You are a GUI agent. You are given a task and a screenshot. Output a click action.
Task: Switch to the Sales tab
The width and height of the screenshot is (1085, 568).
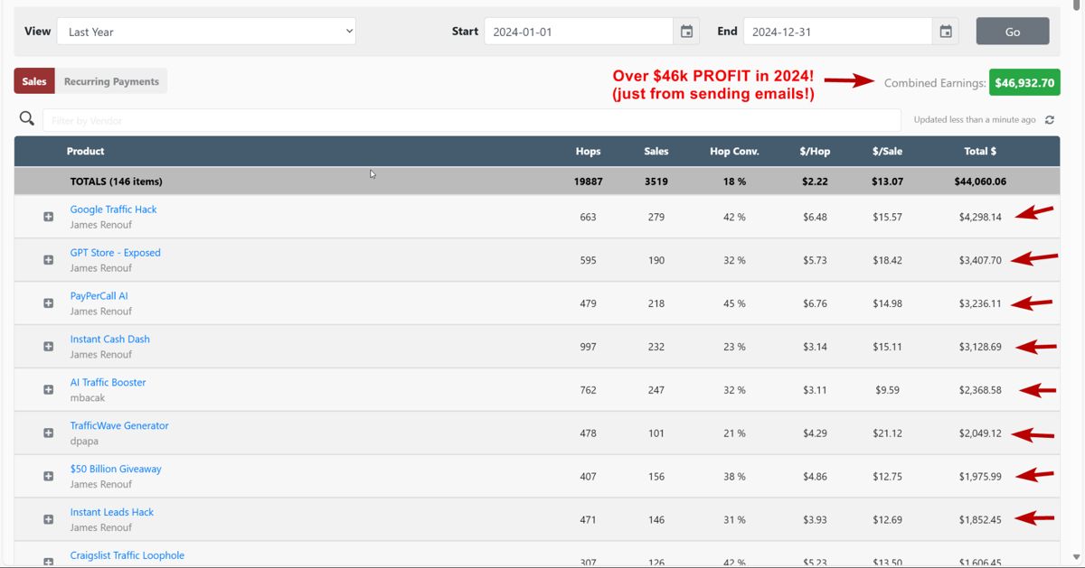coord(34,81)
